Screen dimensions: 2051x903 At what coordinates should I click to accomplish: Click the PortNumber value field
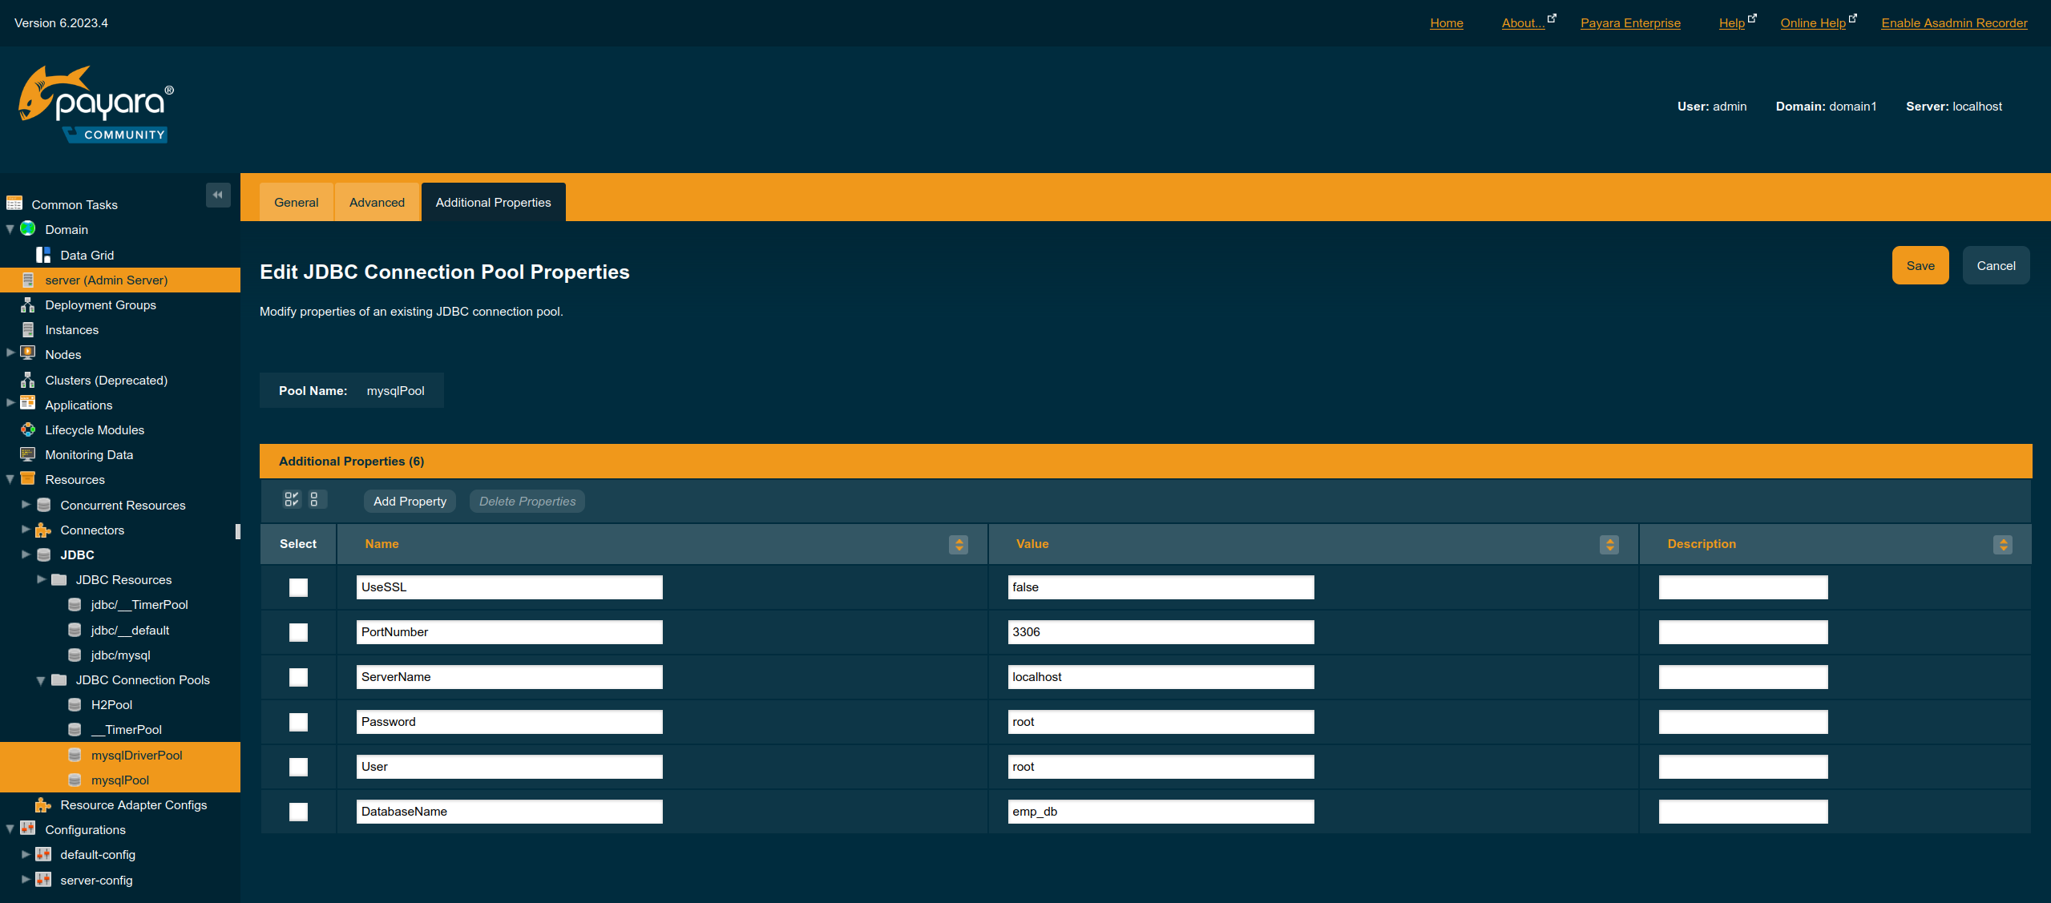click(1160, 632)
